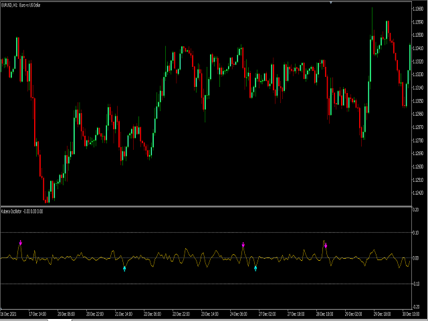Click the separator between chart and oscillator window
This screenshot has width=428, height=321.
[x=201, y=206]
